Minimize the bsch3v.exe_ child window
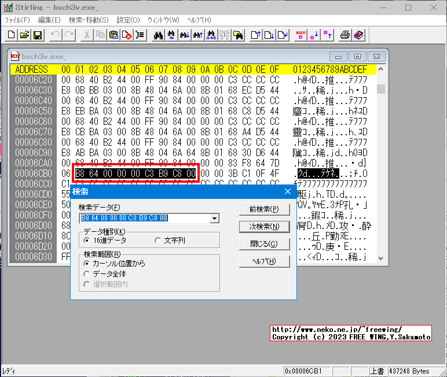 tap(338, 57)
